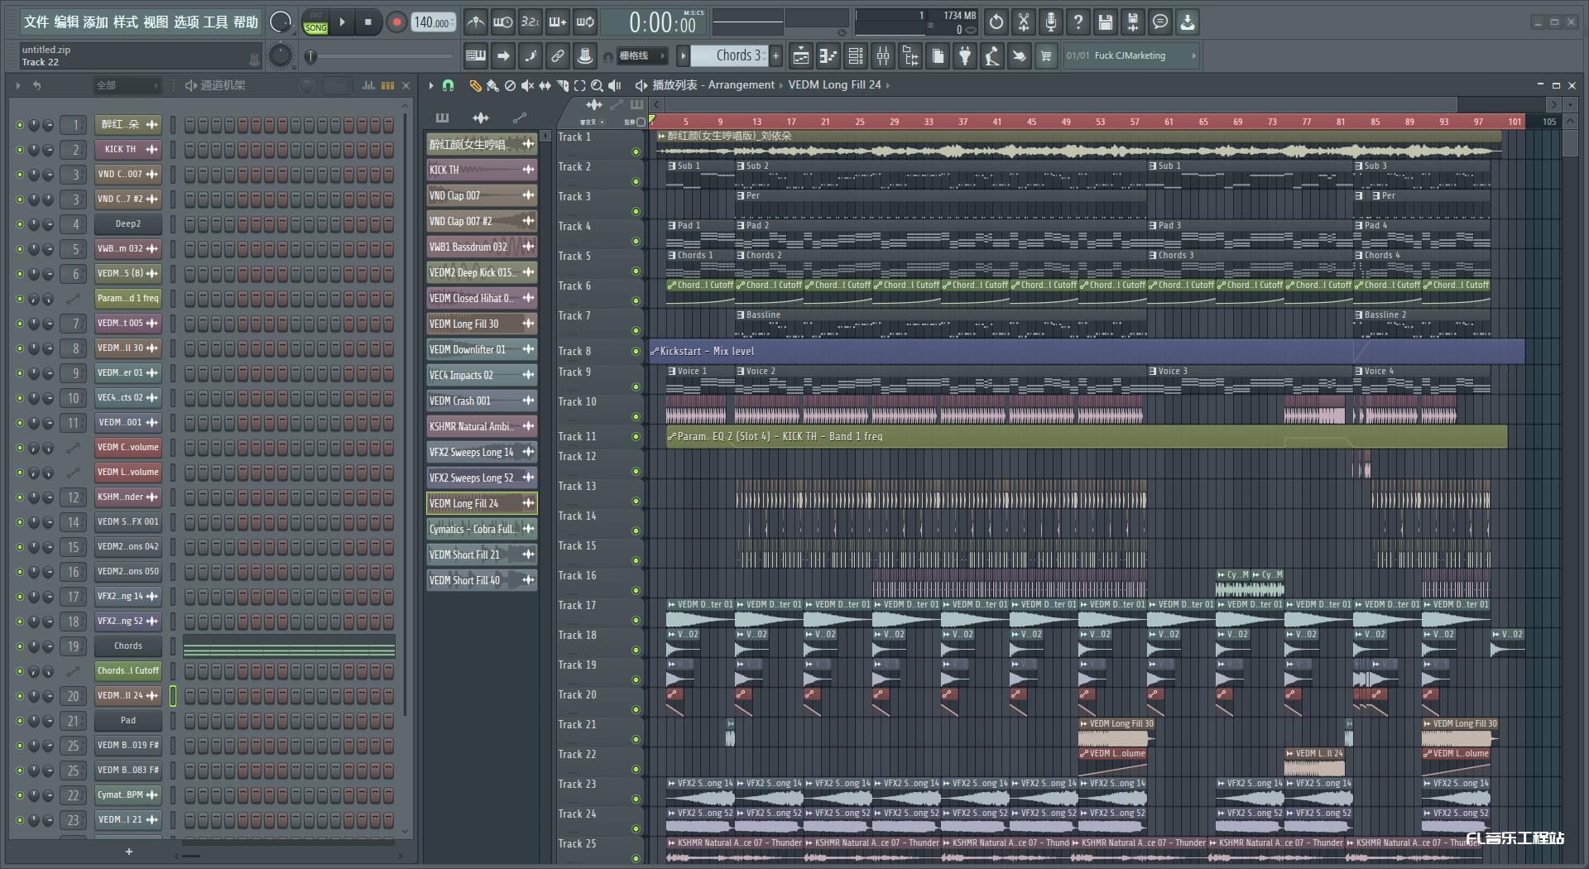This screenshot has width=1589, height=869.
Task: Open the Channel rack view icon
Action: coord(856,56)
